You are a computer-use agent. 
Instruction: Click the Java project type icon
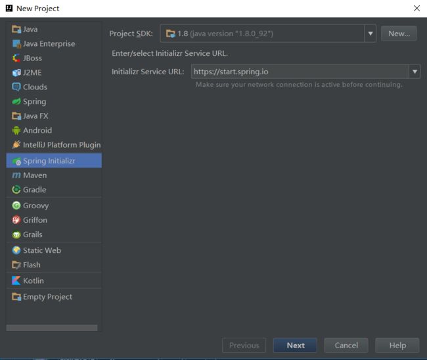click(x=16, y=29)
